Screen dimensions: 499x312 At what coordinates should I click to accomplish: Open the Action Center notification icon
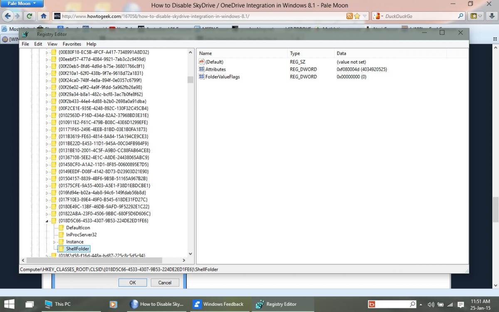461,305
